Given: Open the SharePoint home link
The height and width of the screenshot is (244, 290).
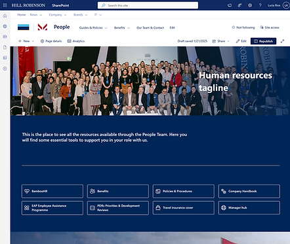Looking at the screenshot, I should [60, 5].
